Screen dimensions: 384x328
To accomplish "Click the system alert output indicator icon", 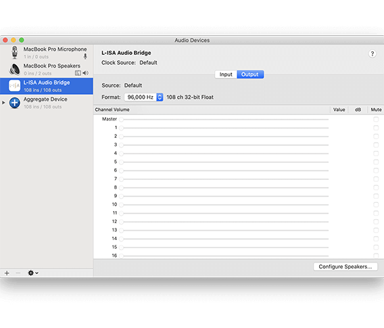I will pyautogui.click(x=78, y=73).
